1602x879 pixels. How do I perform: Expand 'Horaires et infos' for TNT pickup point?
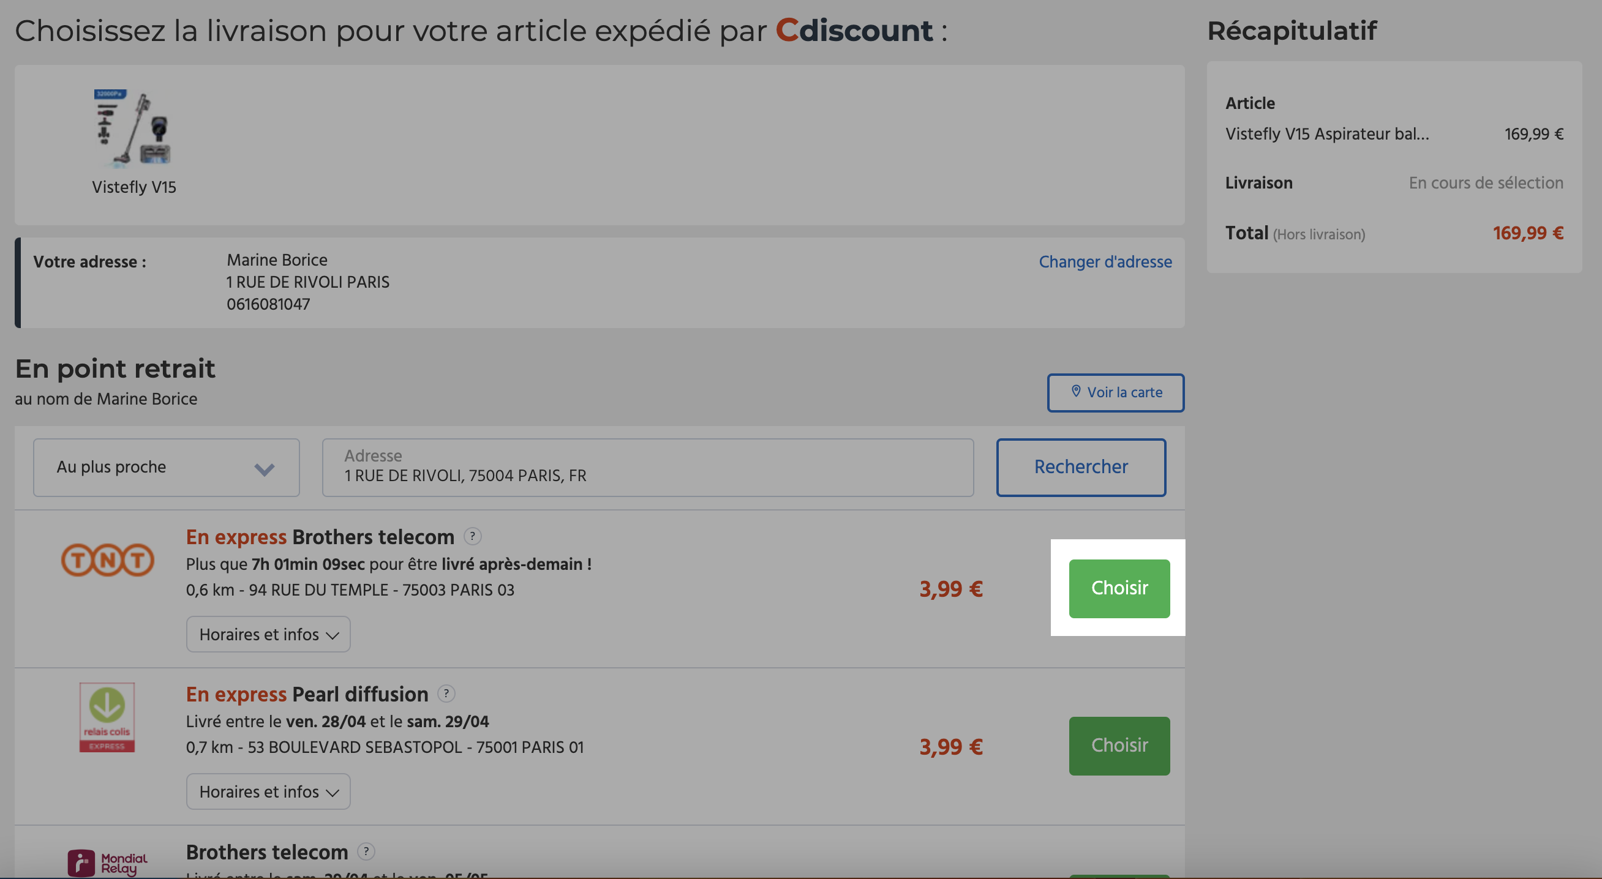click(x=268, y=634)
